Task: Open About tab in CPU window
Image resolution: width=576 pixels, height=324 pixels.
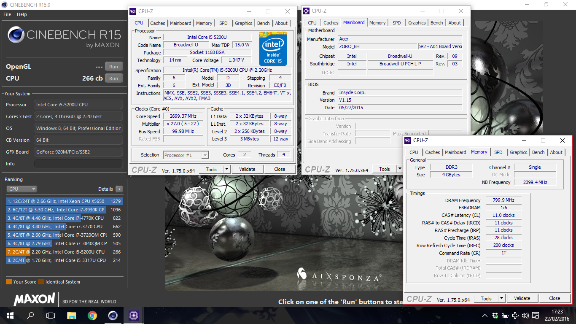Action: (281, 23)
